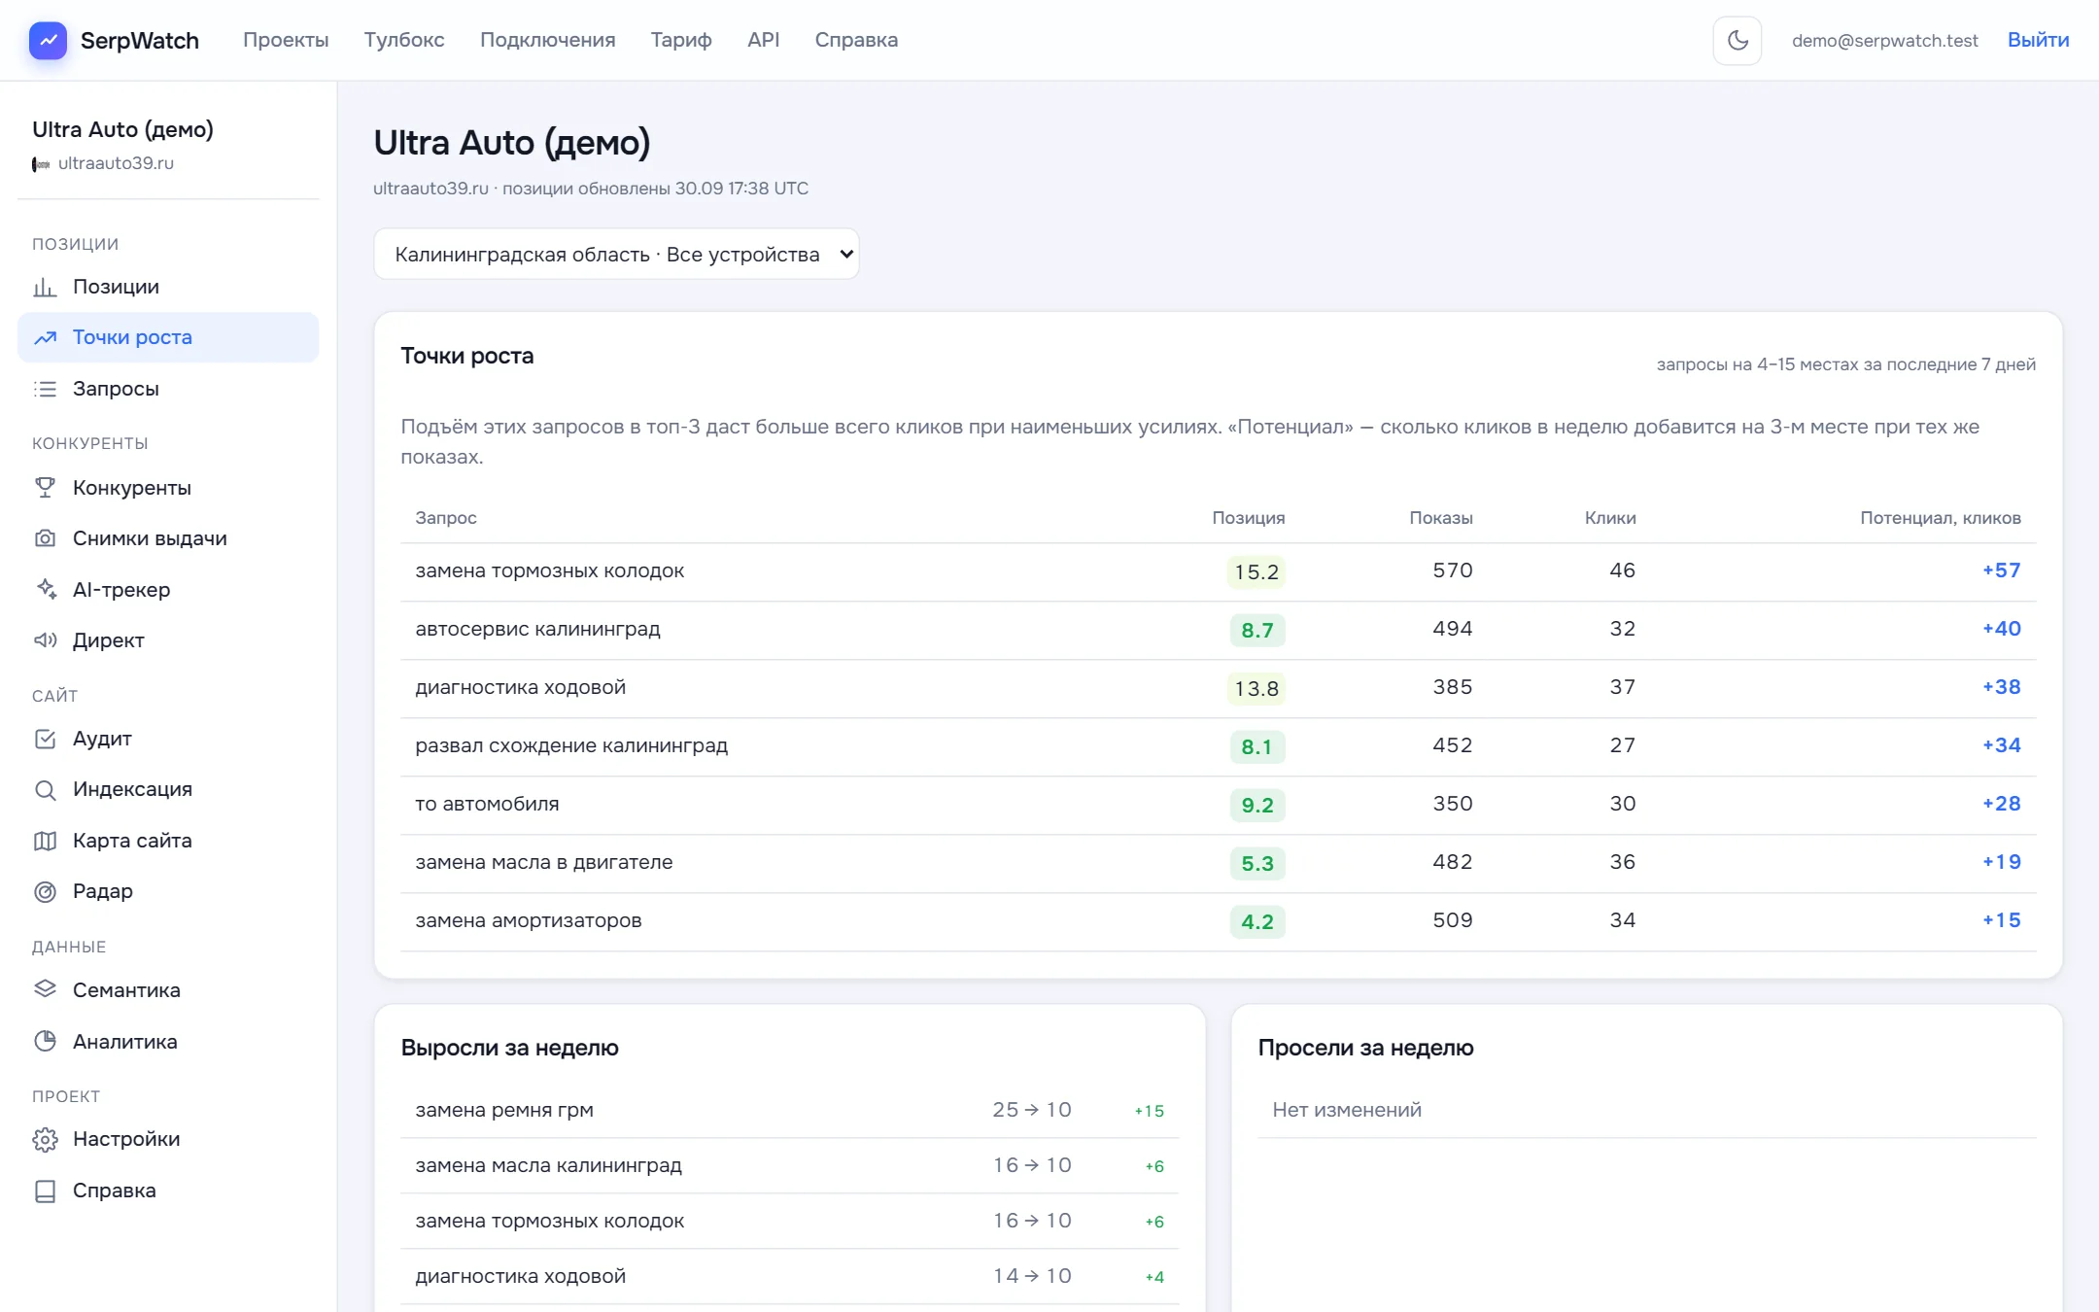2099x1312 pixels.
Task: Toggle dark mode with moon icon
Action: (1737, 40)
